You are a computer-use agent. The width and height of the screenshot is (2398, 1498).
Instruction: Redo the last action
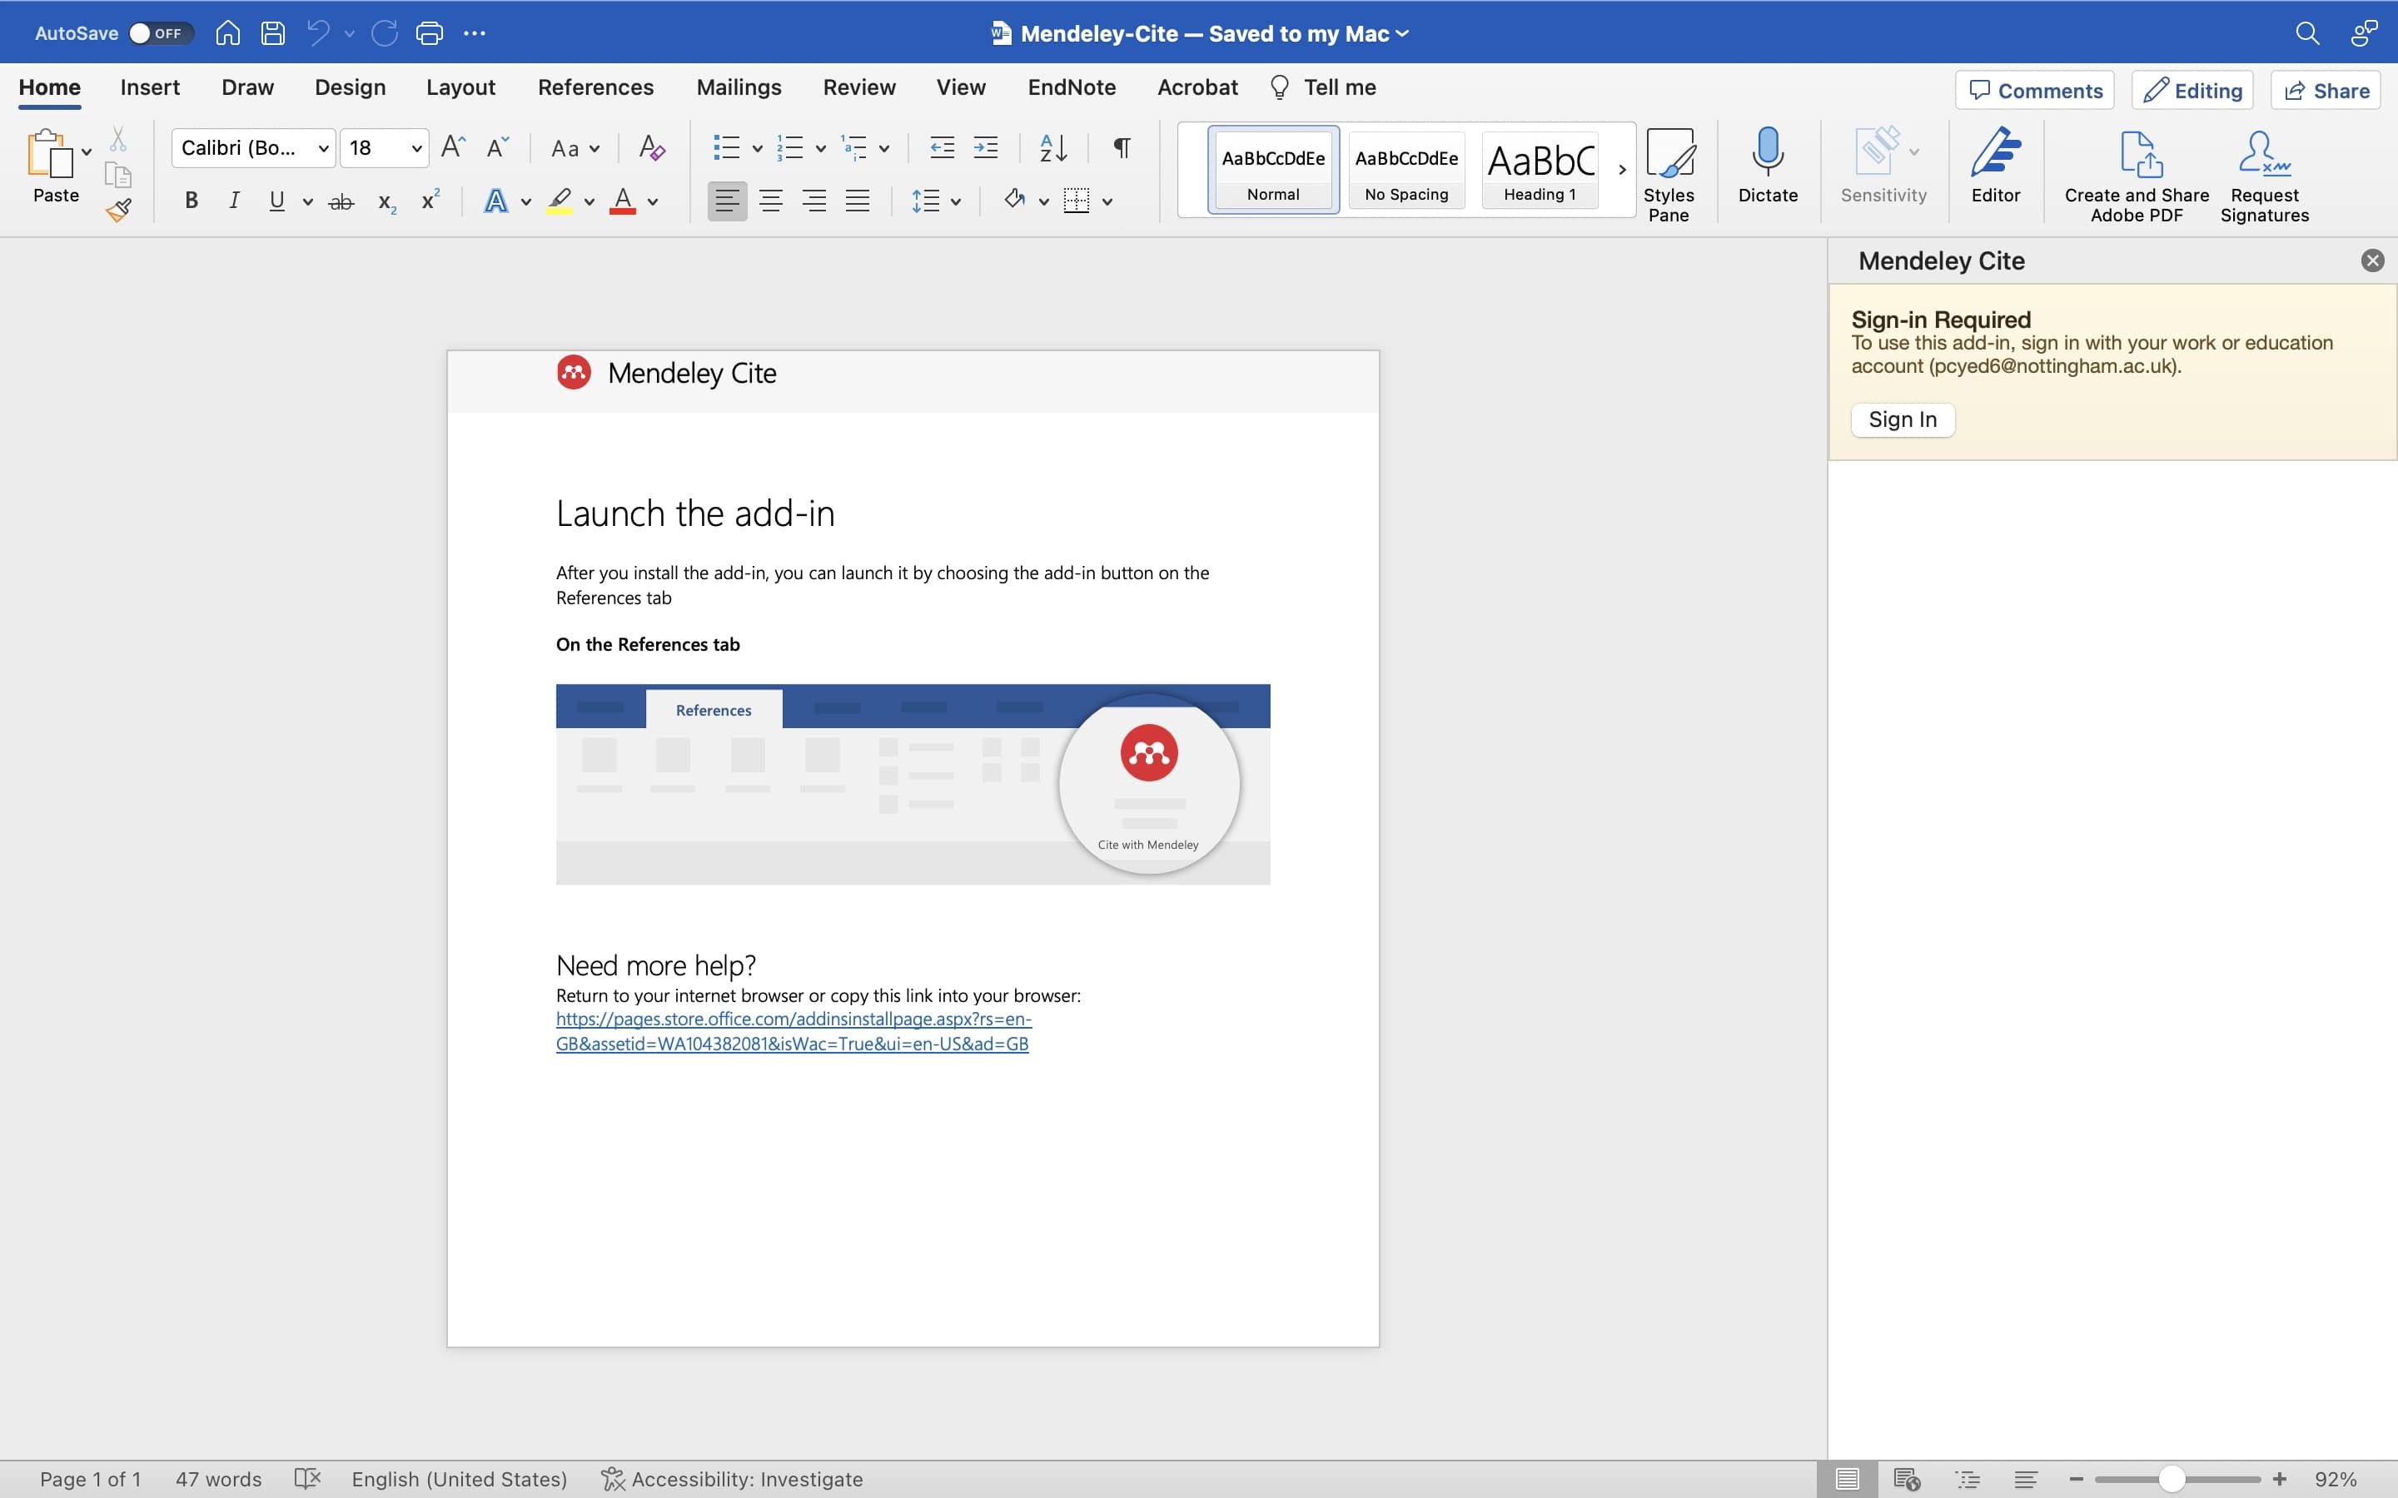(x=385, y=32)
